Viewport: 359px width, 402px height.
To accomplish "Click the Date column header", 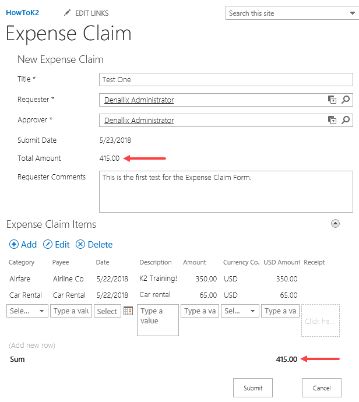I will click(x=103, y=262).
